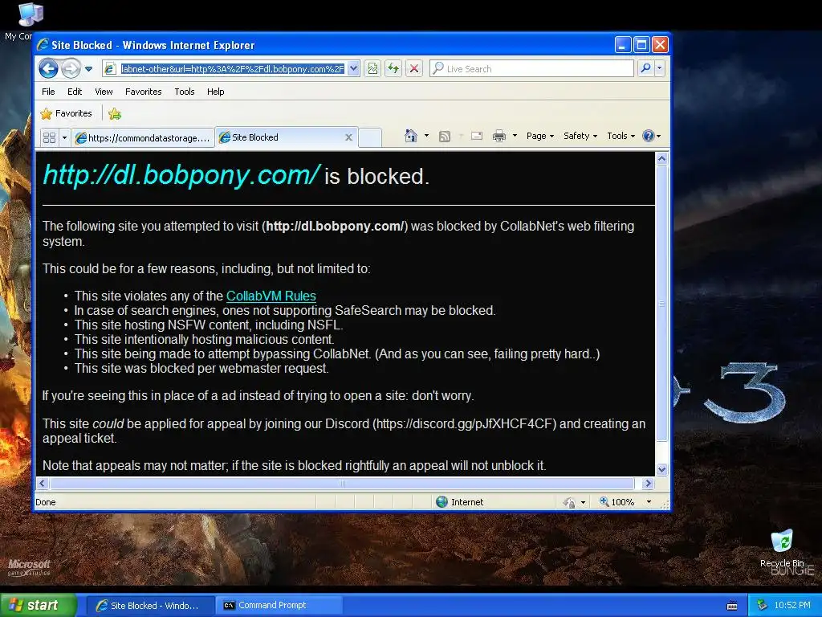Switch to the commondatastorage tab
Screen dimensions: 822x617
coord(143,138)
